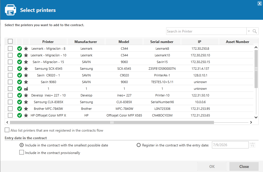Sort by the IP column header
This screenshot has width=263, height=172.
(x=199, y=42)
